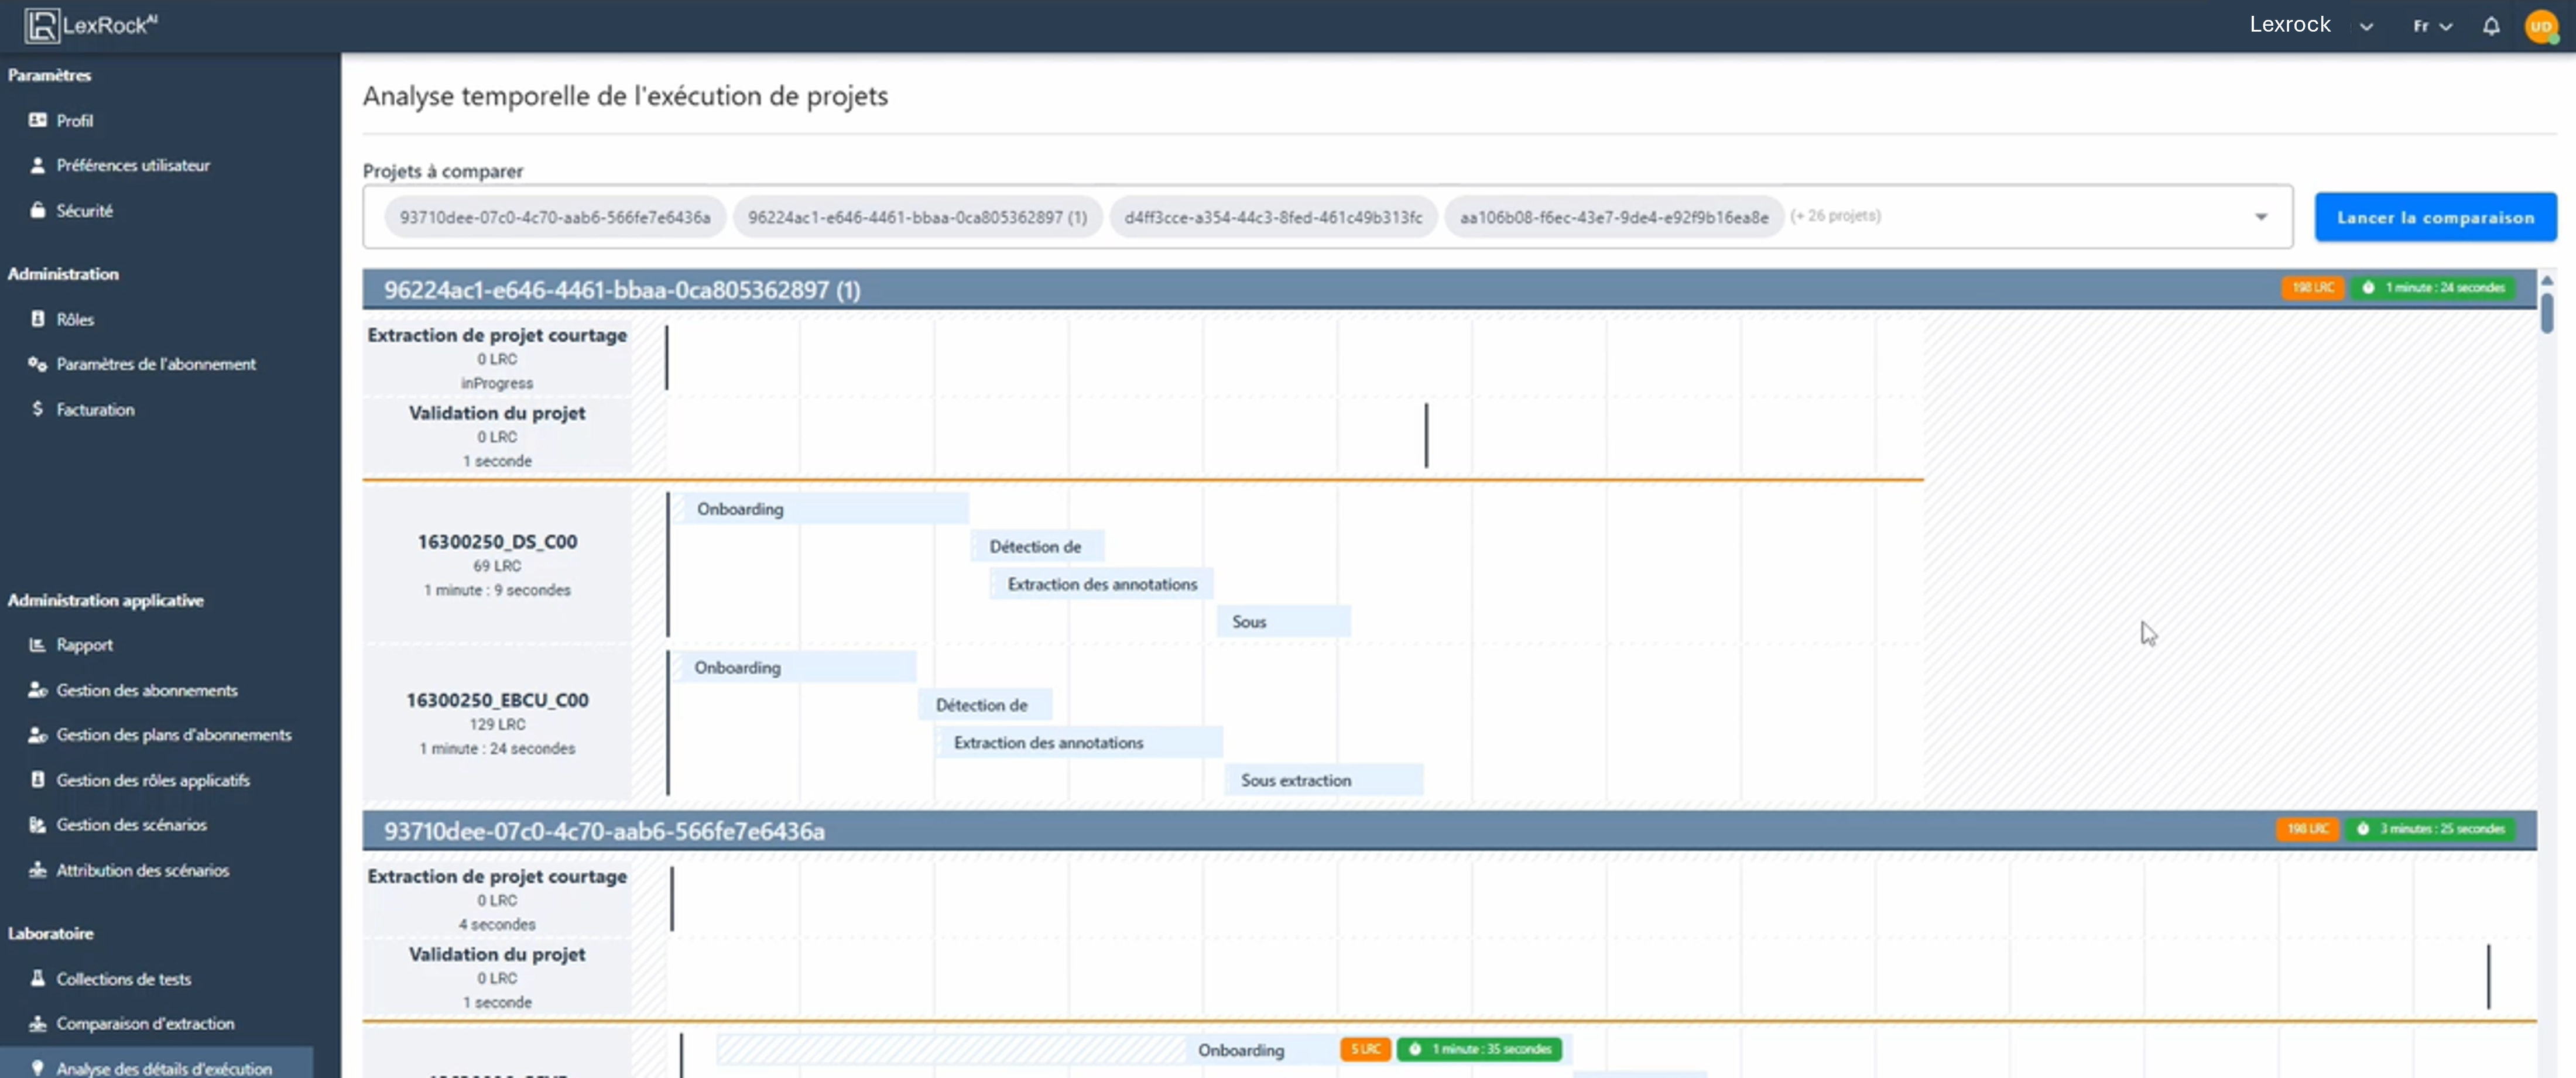Click the Comparaison d'extraction icon

click(x=38, y=1023)
